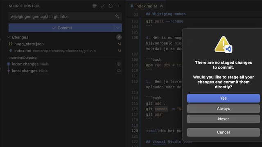This screenshot has width=262, height=147.
Task: Click Yes to stage all and commit
Action: (x=223, y=98)
